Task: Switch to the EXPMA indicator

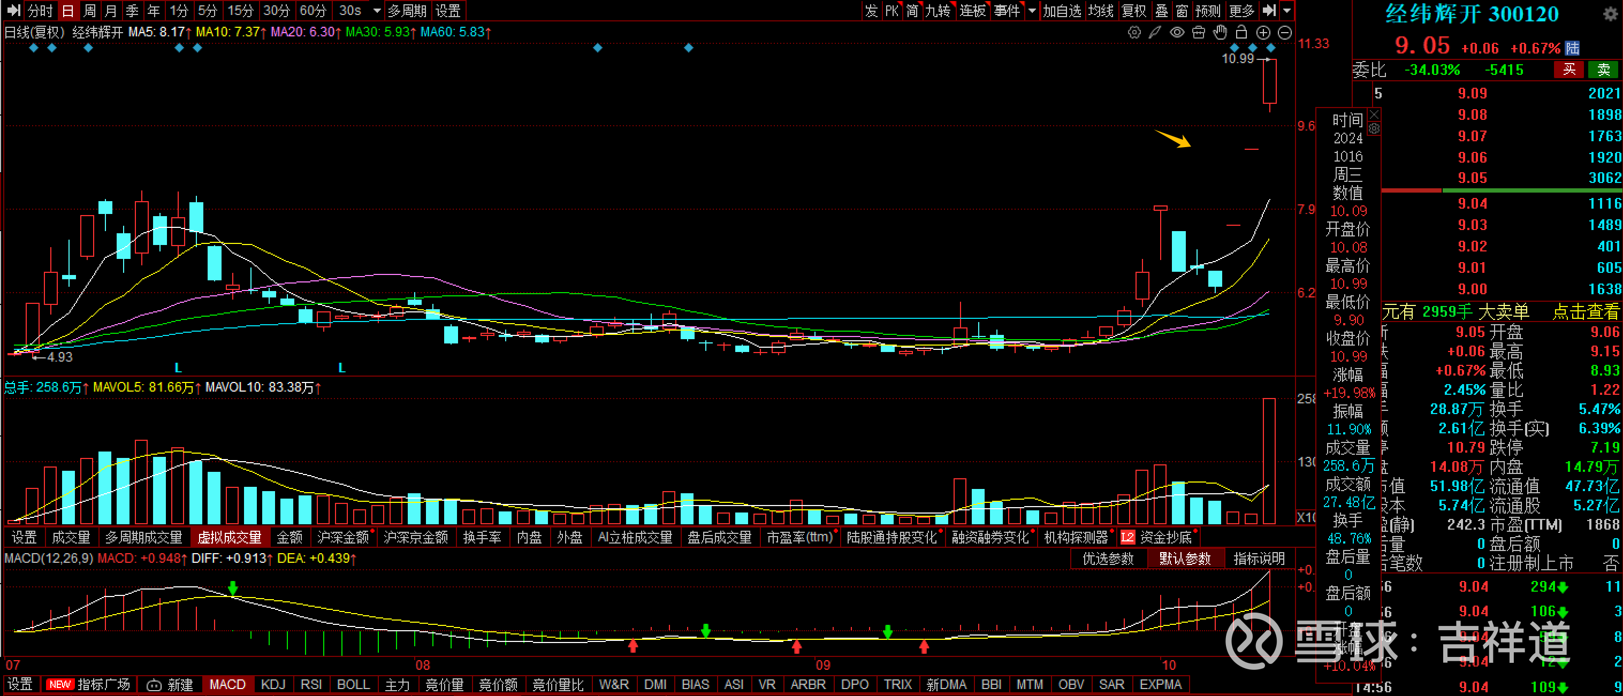Action: pos(1161,685)
